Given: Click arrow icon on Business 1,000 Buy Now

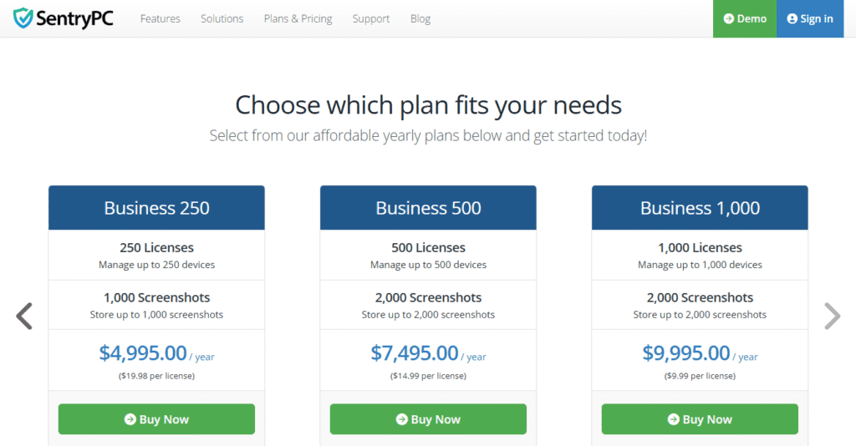Looking at the screenshot, I should point(673,419).
